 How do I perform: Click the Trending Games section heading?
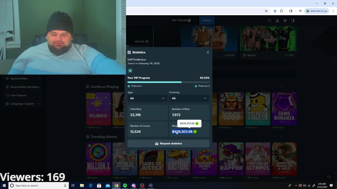[x=104, y=137]
